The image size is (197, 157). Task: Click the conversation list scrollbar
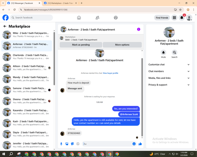pos(54,58)
